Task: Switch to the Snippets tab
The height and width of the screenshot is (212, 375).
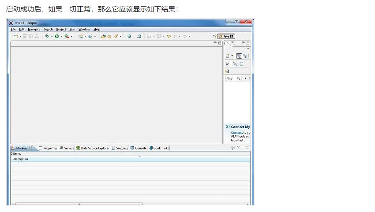Action: pyautogui.click(x=120, y=148)
